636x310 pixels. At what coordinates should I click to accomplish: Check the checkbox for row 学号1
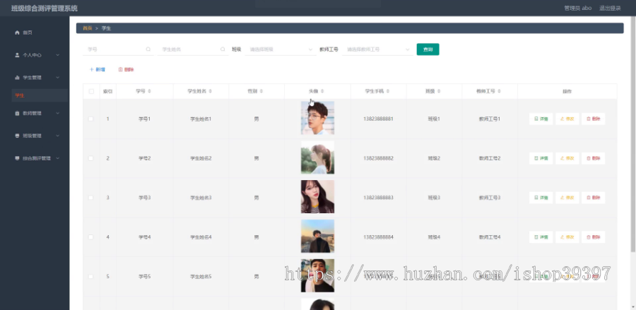91,119
